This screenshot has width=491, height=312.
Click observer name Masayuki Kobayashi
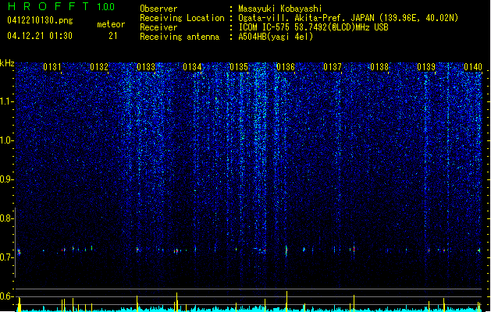click(x=280, y=9)
